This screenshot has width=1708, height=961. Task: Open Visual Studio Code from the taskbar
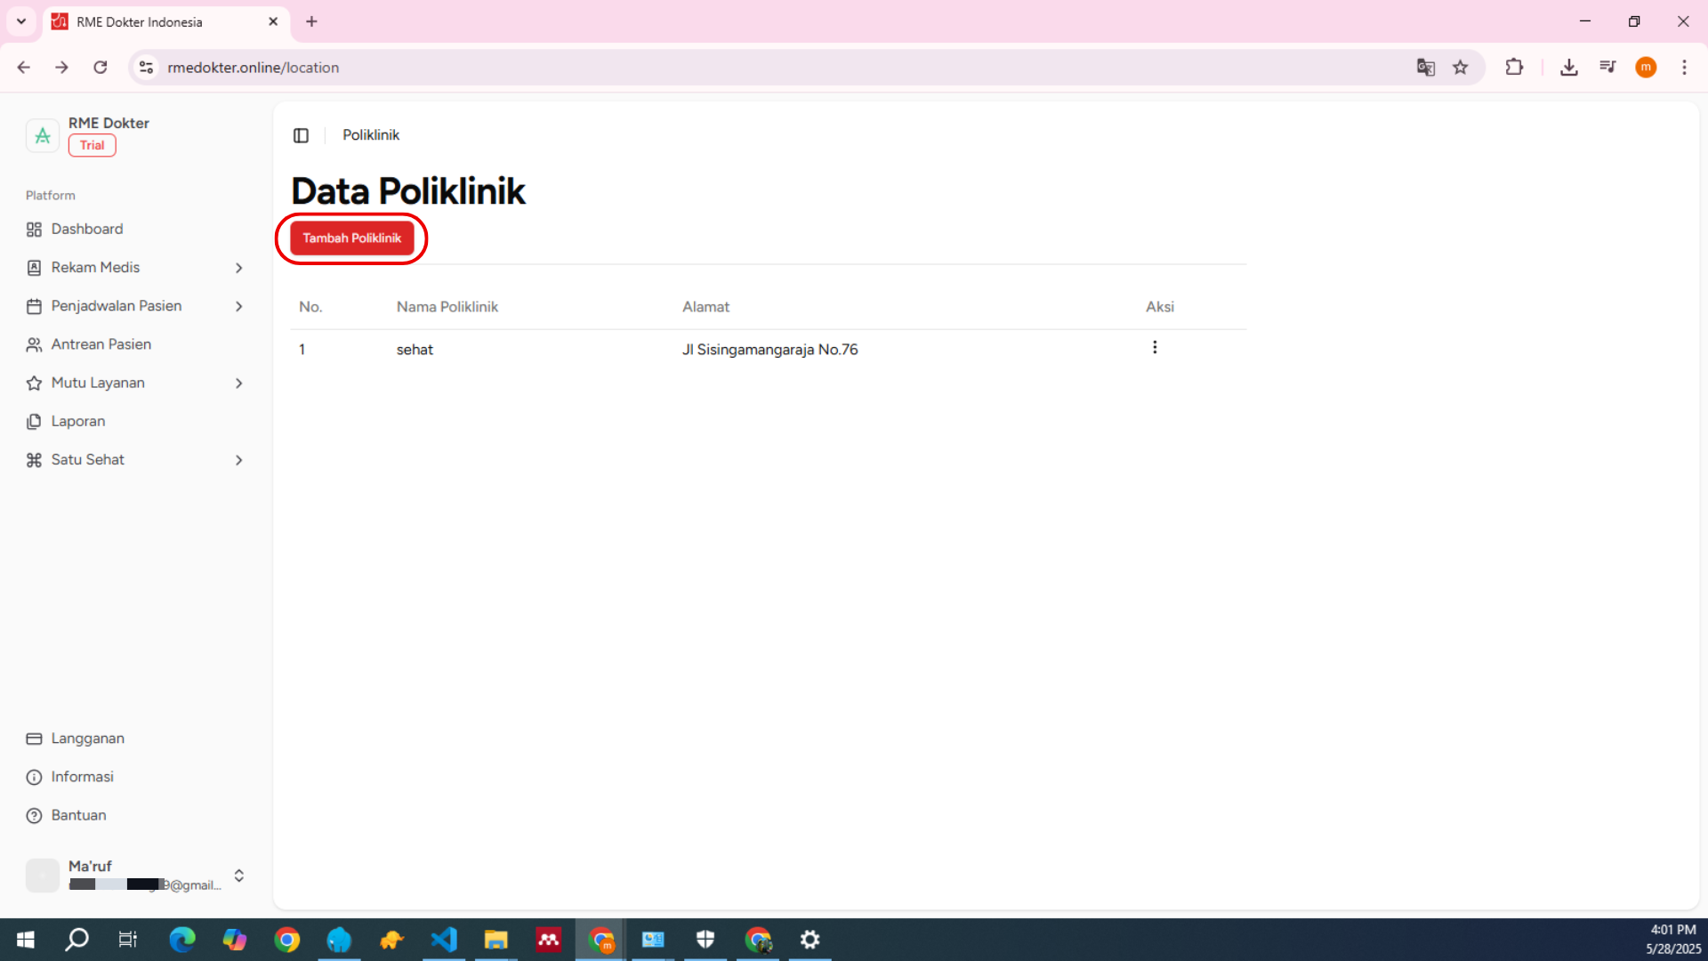pos(444,940)
